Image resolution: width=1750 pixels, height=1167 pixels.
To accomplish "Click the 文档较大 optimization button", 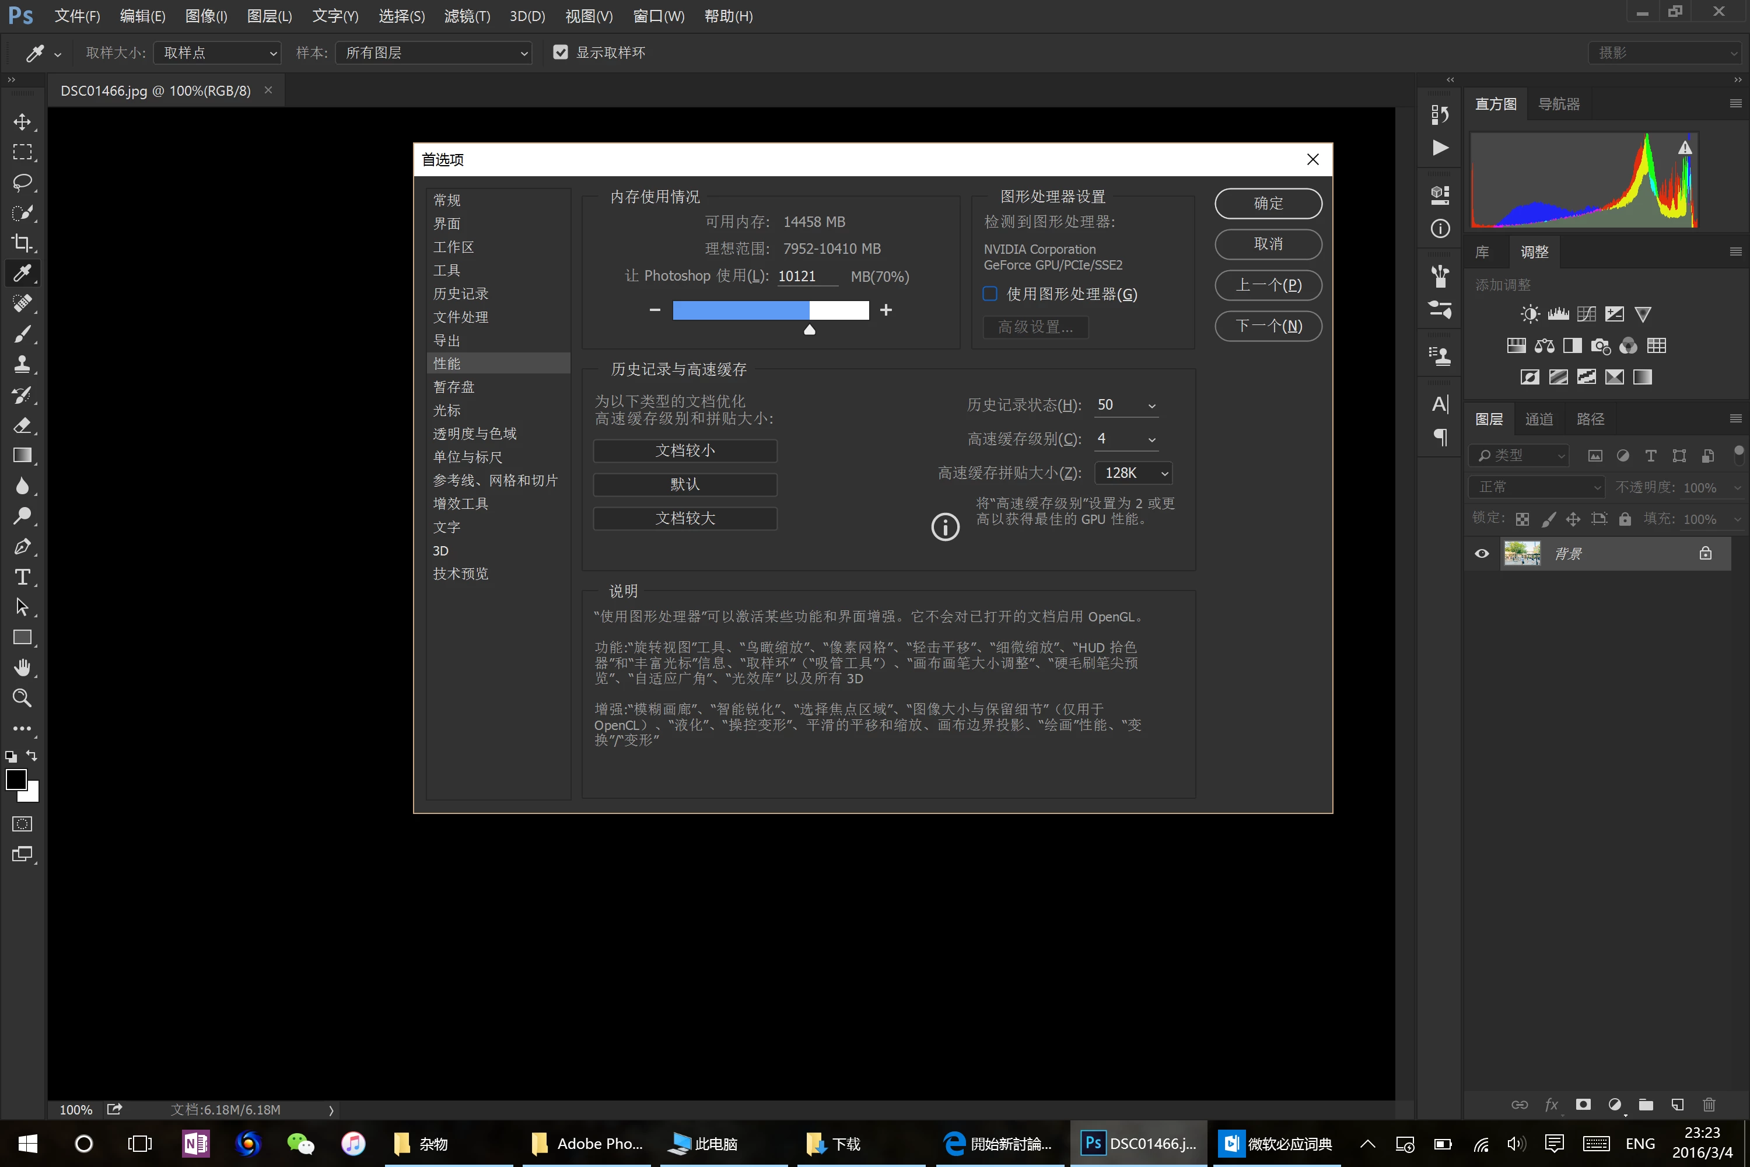I will tap(684, 518).
